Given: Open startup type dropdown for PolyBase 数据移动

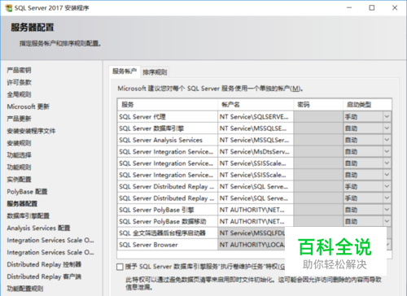Looking at the screenshot, I should 387,221.
